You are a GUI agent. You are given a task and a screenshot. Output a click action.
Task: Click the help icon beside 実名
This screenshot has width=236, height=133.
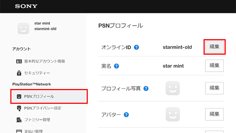(117, 66)
